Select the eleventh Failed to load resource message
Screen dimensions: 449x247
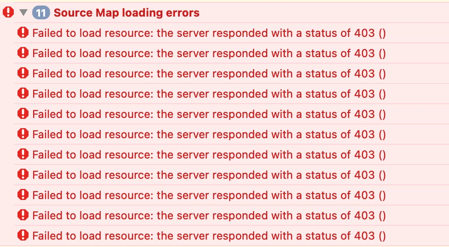point(231,235)
